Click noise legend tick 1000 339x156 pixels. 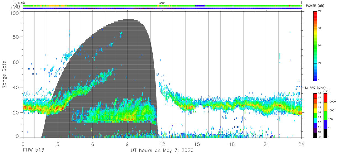[332, 110]
